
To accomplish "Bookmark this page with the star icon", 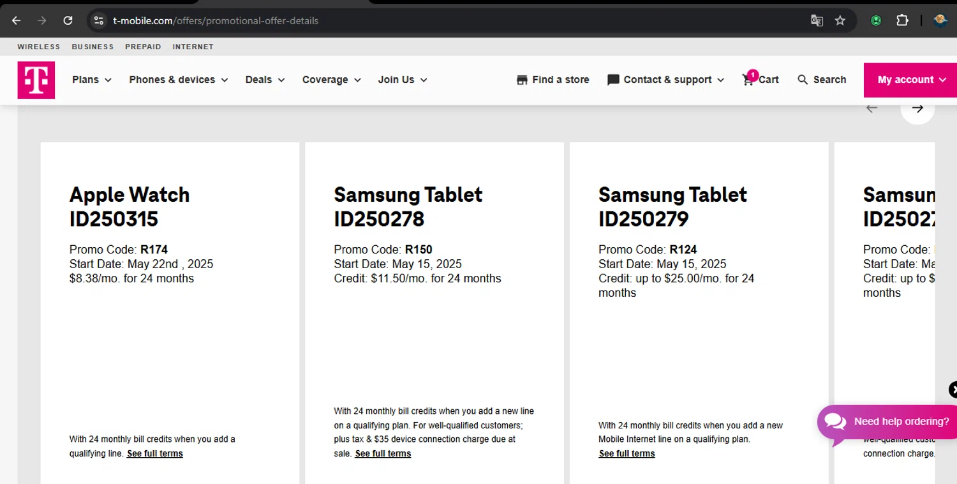I will tap(840, 20).
